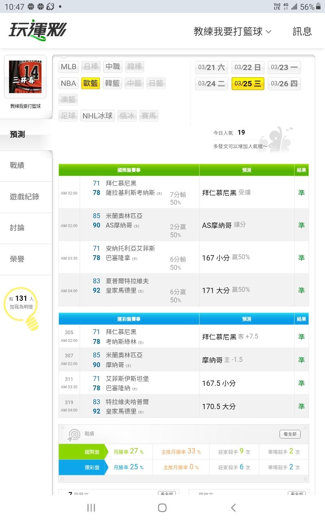Screen dimensions: 325x521
Task: Select NHL冰球 league filter
Action: [97, 116]
